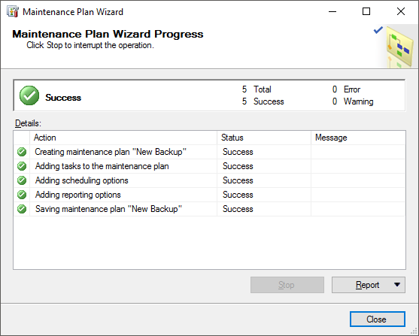
Task: Open the Report dropdown arrow
Action: click(x=397, y=285)
